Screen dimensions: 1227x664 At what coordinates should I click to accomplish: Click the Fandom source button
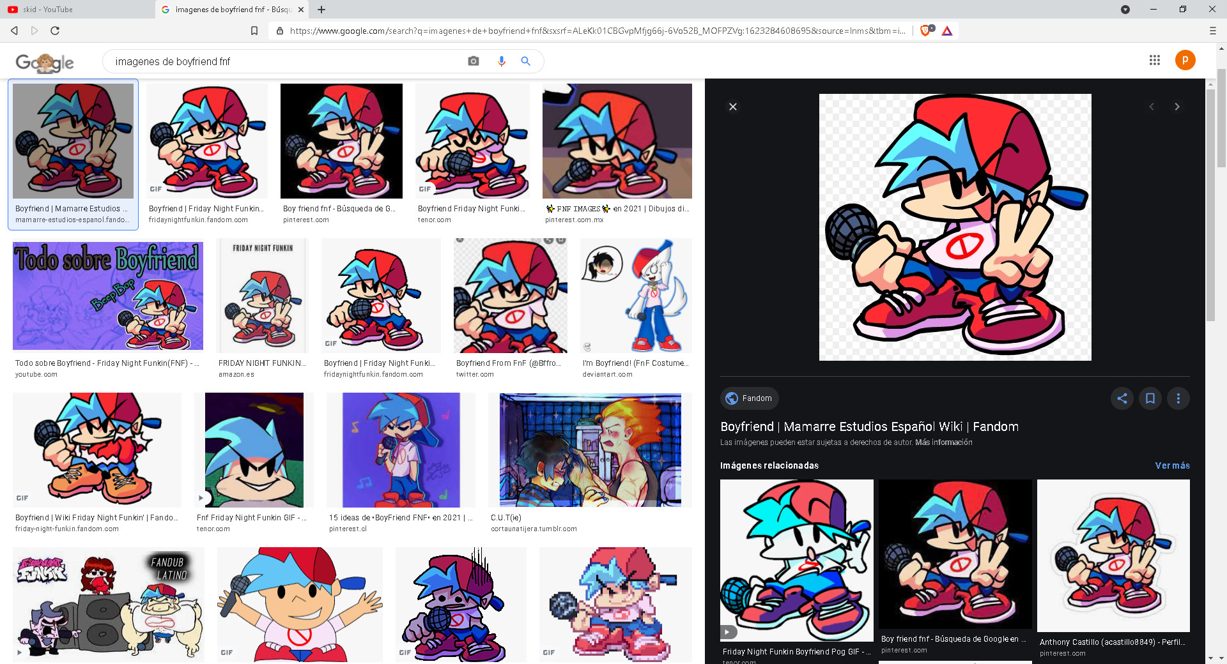pyautogui.click(x=749, y=398)
